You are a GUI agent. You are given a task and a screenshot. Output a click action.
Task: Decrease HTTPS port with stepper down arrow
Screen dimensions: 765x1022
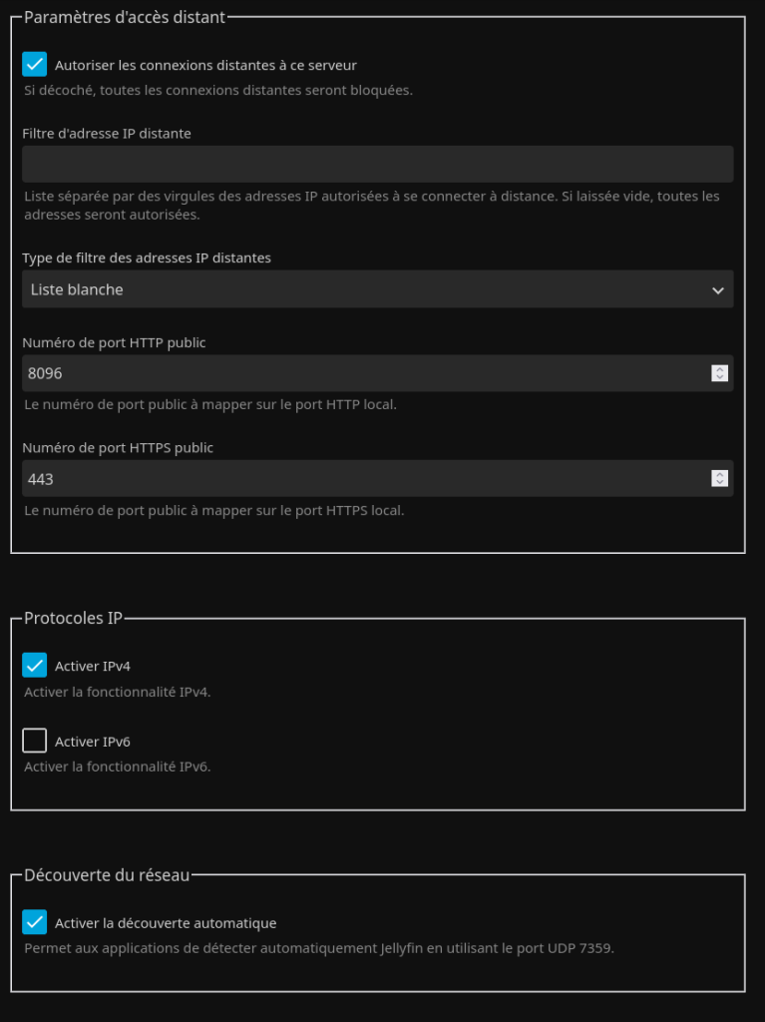[719, 484]
